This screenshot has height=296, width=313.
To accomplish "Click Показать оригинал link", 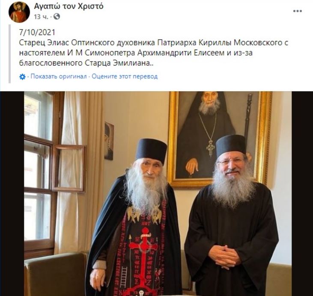I will pyautogui.click(x=59, y=77).
